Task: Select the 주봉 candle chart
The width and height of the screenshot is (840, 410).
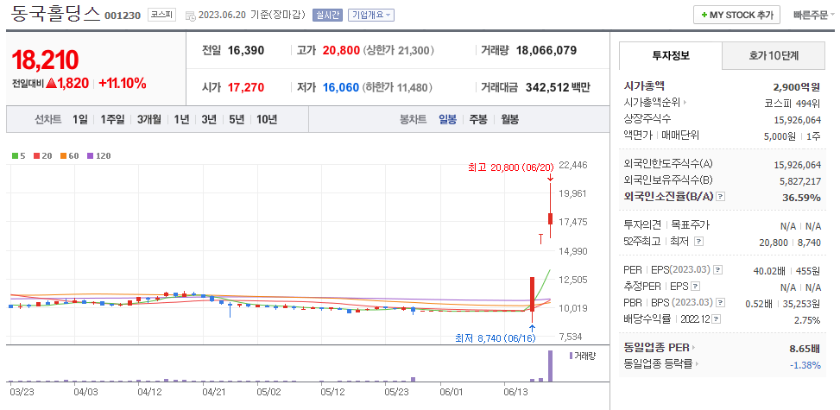Action: 478,119
